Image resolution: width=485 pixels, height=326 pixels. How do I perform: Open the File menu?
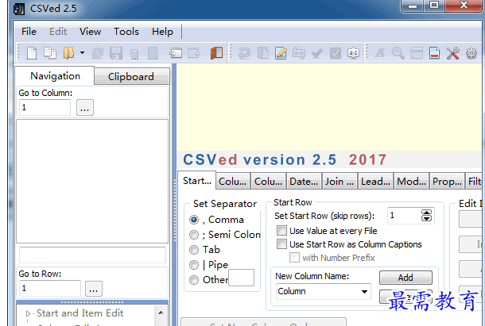tap(29, 32)
